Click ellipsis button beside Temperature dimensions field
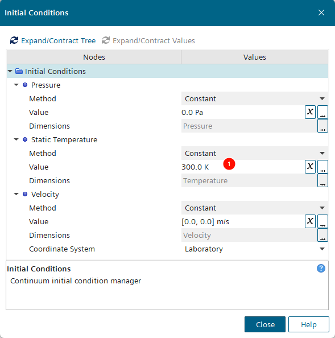335x338 pixels. [322, 180]
